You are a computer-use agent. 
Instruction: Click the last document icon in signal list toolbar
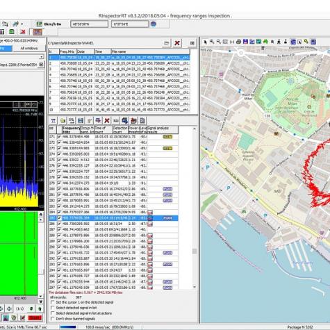142,120
